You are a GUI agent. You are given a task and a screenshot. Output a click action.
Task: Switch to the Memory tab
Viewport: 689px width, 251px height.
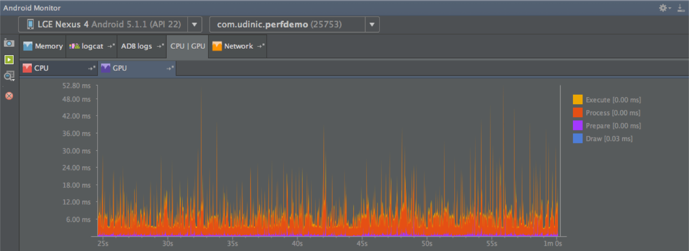[x=43, y=46]
